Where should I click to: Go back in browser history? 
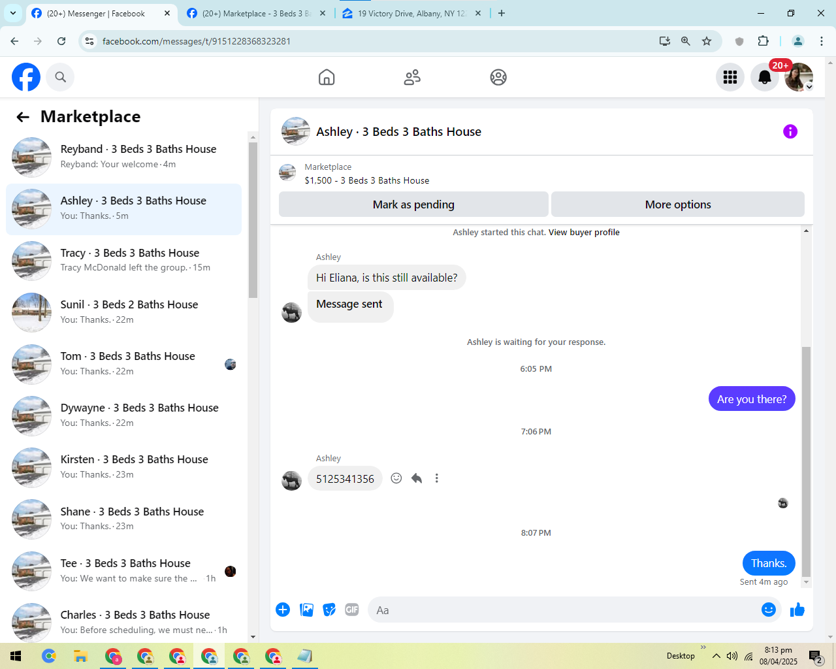14,41
